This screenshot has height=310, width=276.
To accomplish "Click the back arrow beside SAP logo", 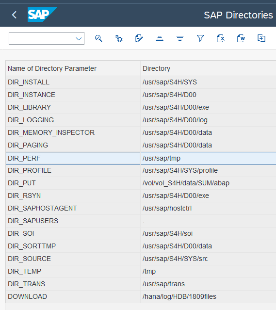I will (x=14, y=15).
